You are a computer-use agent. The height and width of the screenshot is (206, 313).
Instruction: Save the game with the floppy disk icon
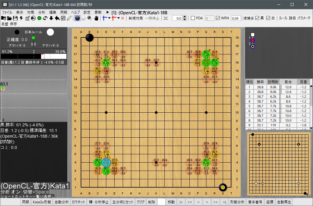click(15, 18)
